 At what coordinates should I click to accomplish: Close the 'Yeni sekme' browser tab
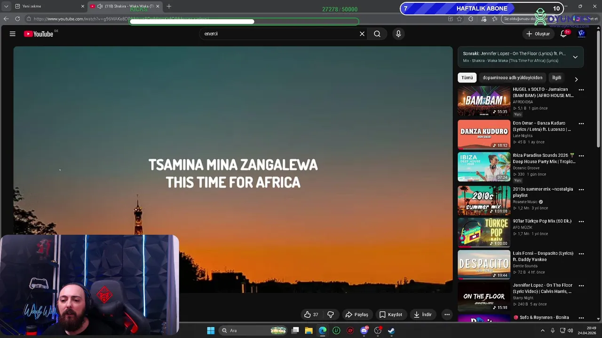click(83, 6)
